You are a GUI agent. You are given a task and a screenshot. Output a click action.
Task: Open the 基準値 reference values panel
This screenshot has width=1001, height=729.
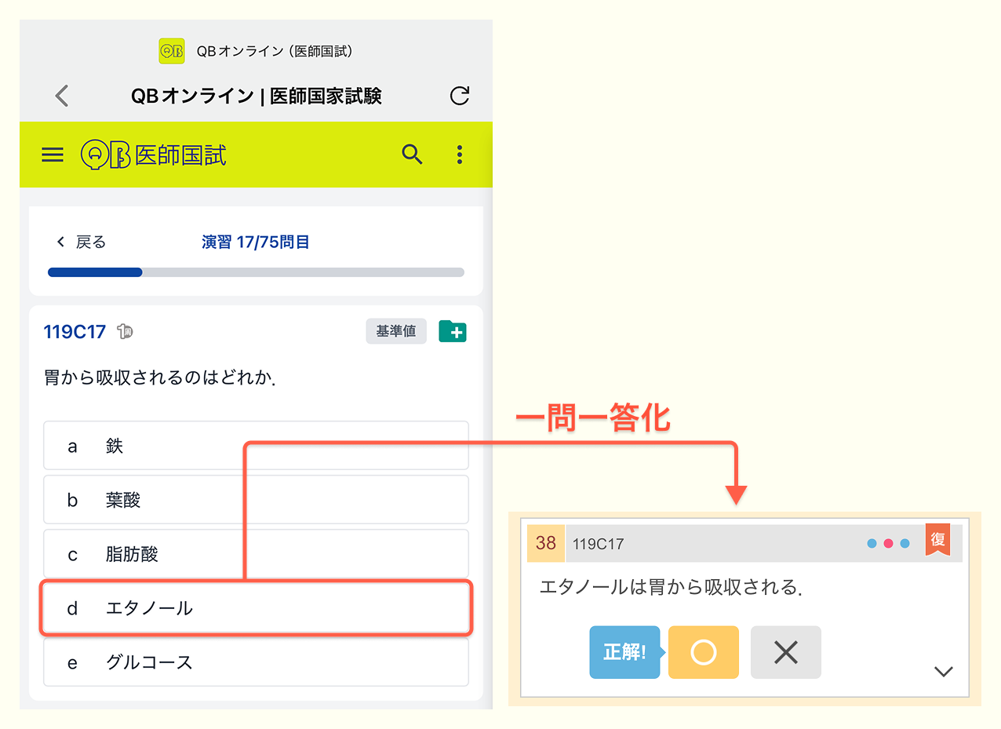pyautogui.click(x=395, y=332)
